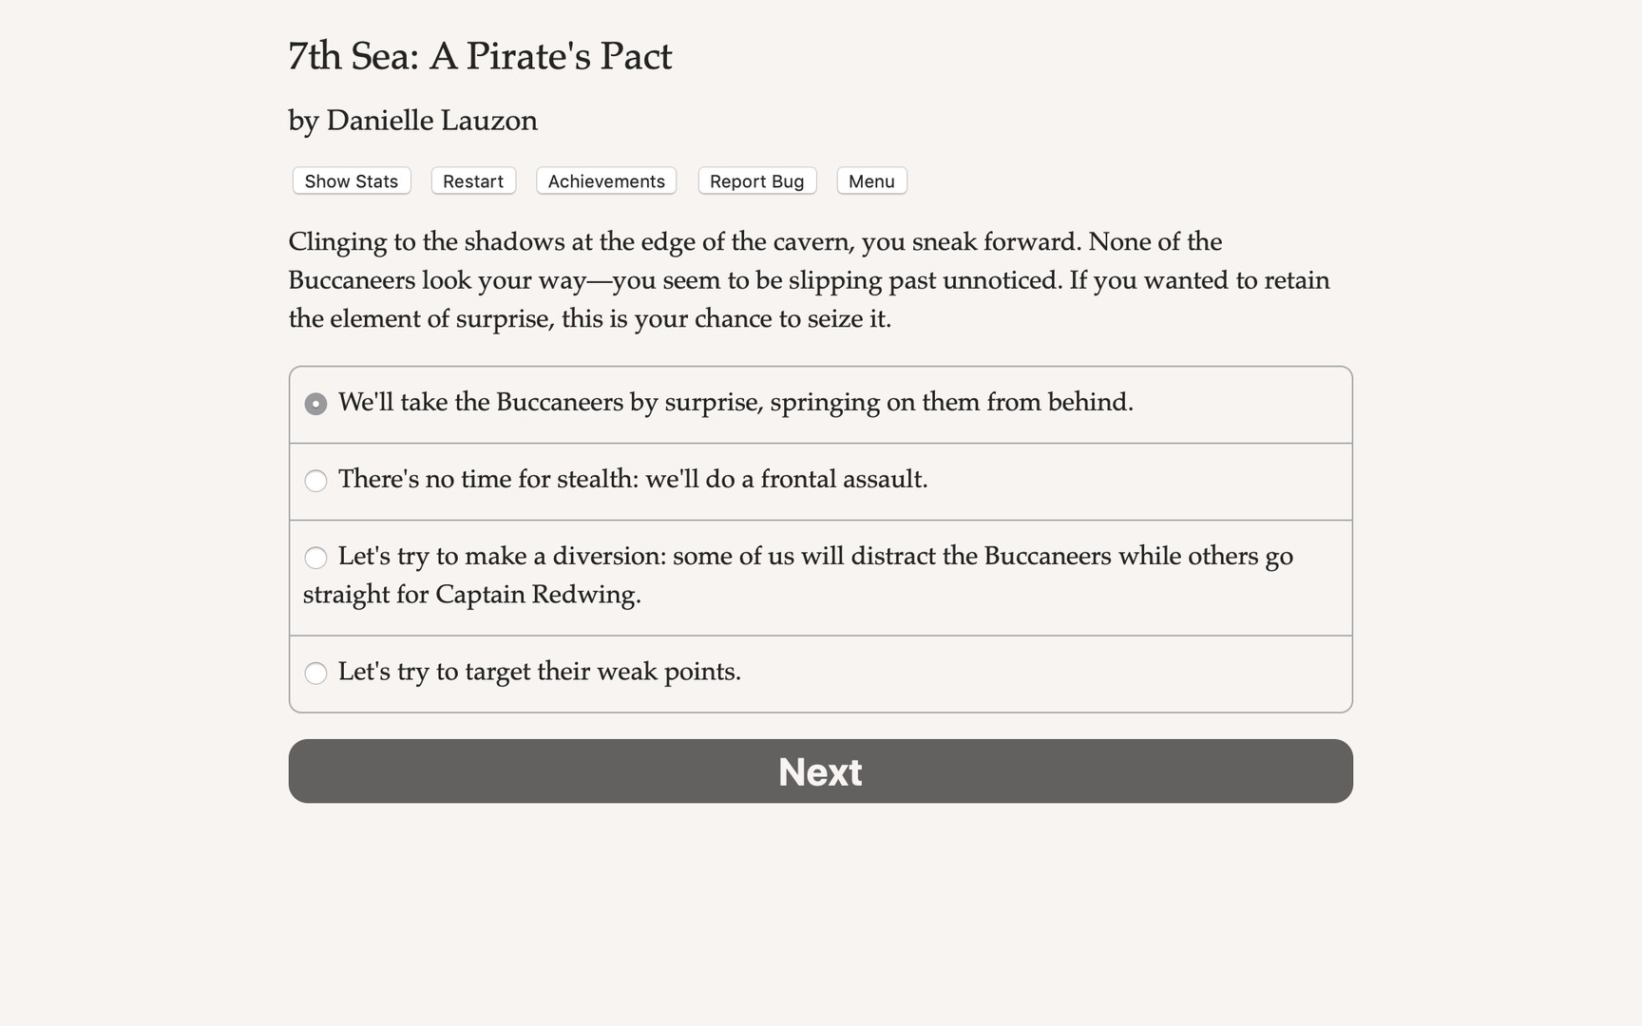Report a bug in the game
The image size is (1642, 1026).
click(756, 180)
